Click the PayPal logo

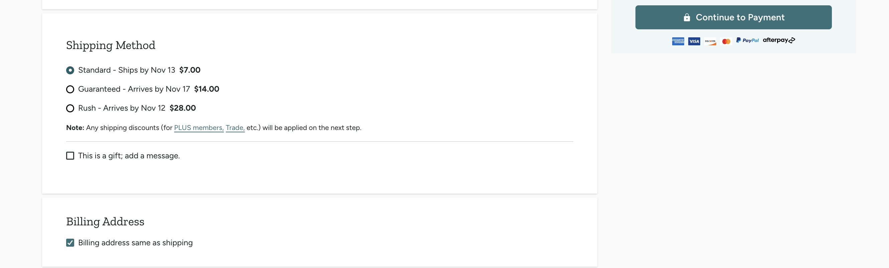coord(747,40)
